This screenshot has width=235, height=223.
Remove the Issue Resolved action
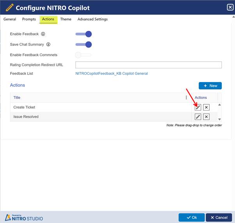click(x=207, y=117)
